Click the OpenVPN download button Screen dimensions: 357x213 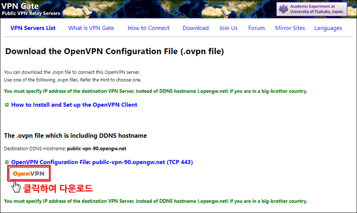click(x=29, y=174)
